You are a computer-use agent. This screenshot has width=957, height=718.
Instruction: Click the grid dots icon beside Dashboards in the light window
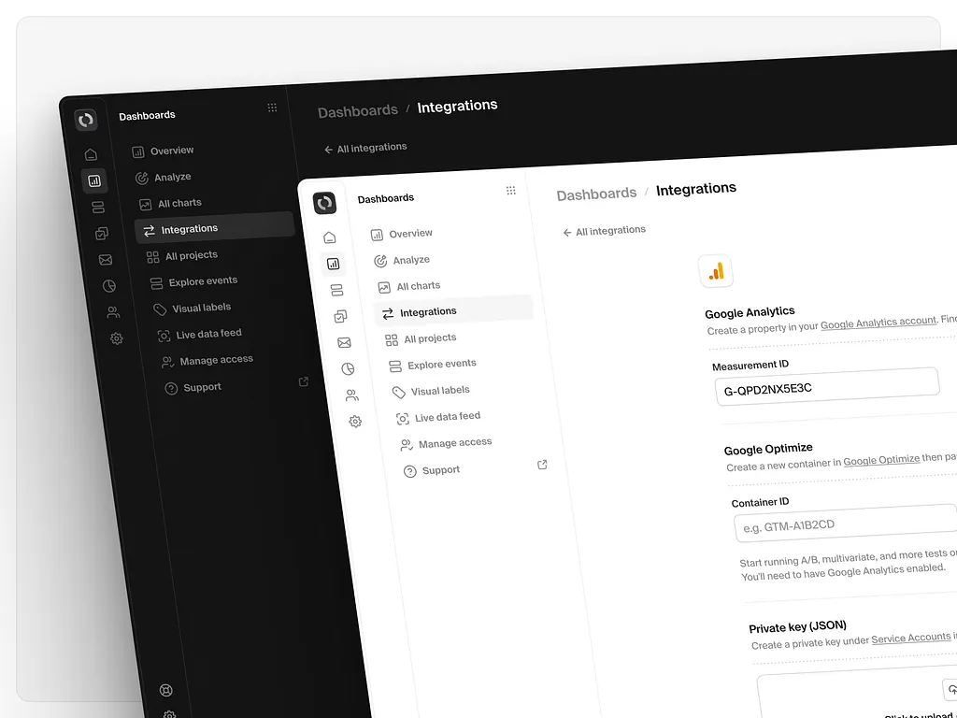(510, 191)
